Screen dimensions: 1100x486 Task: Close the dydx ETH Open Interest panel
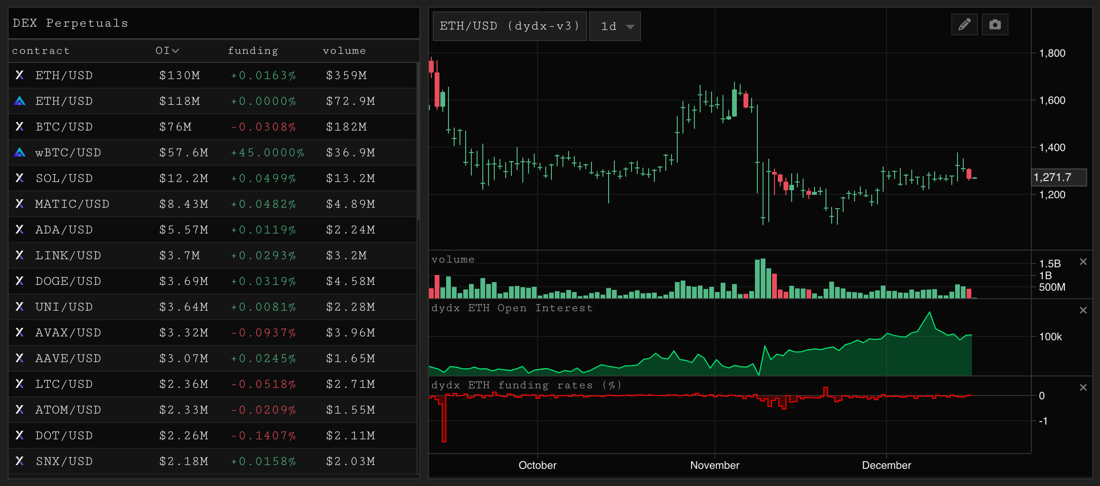pyautogui.click(x=1083, y=310)
